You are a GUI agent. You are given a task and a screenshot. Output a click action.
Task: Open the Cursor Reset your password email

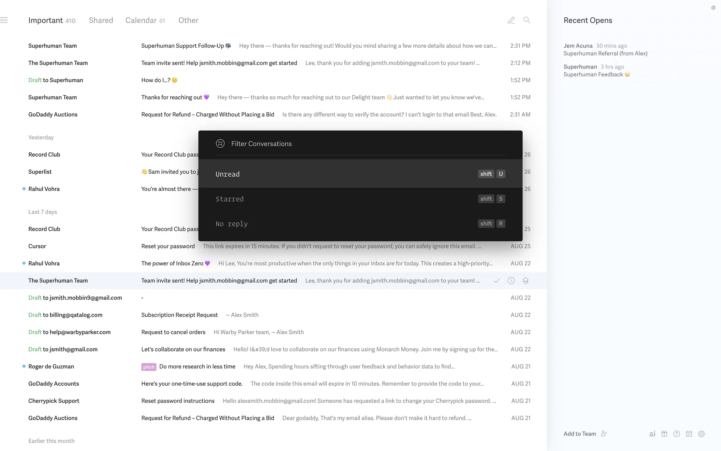tap(168, 246)
